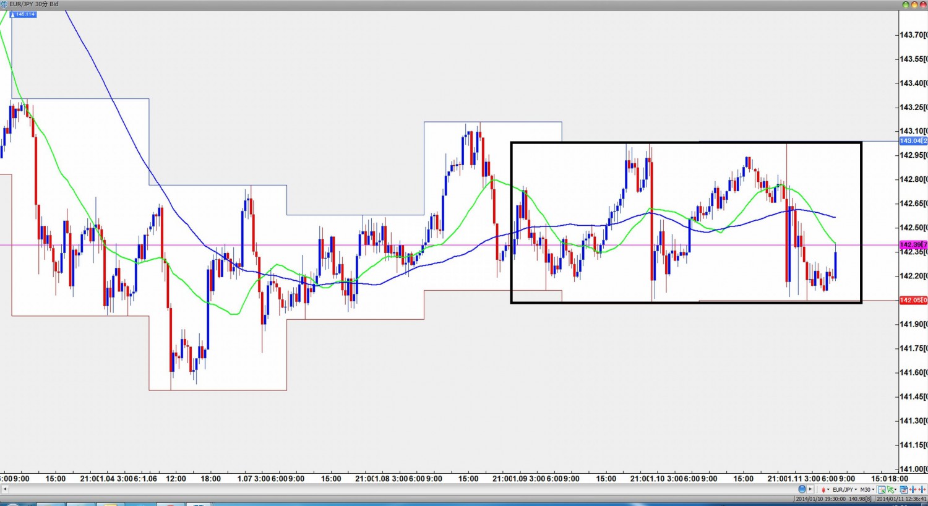Click the chart application icon in title bar
The width and height of the screenshot is (928, 506).
4,4
